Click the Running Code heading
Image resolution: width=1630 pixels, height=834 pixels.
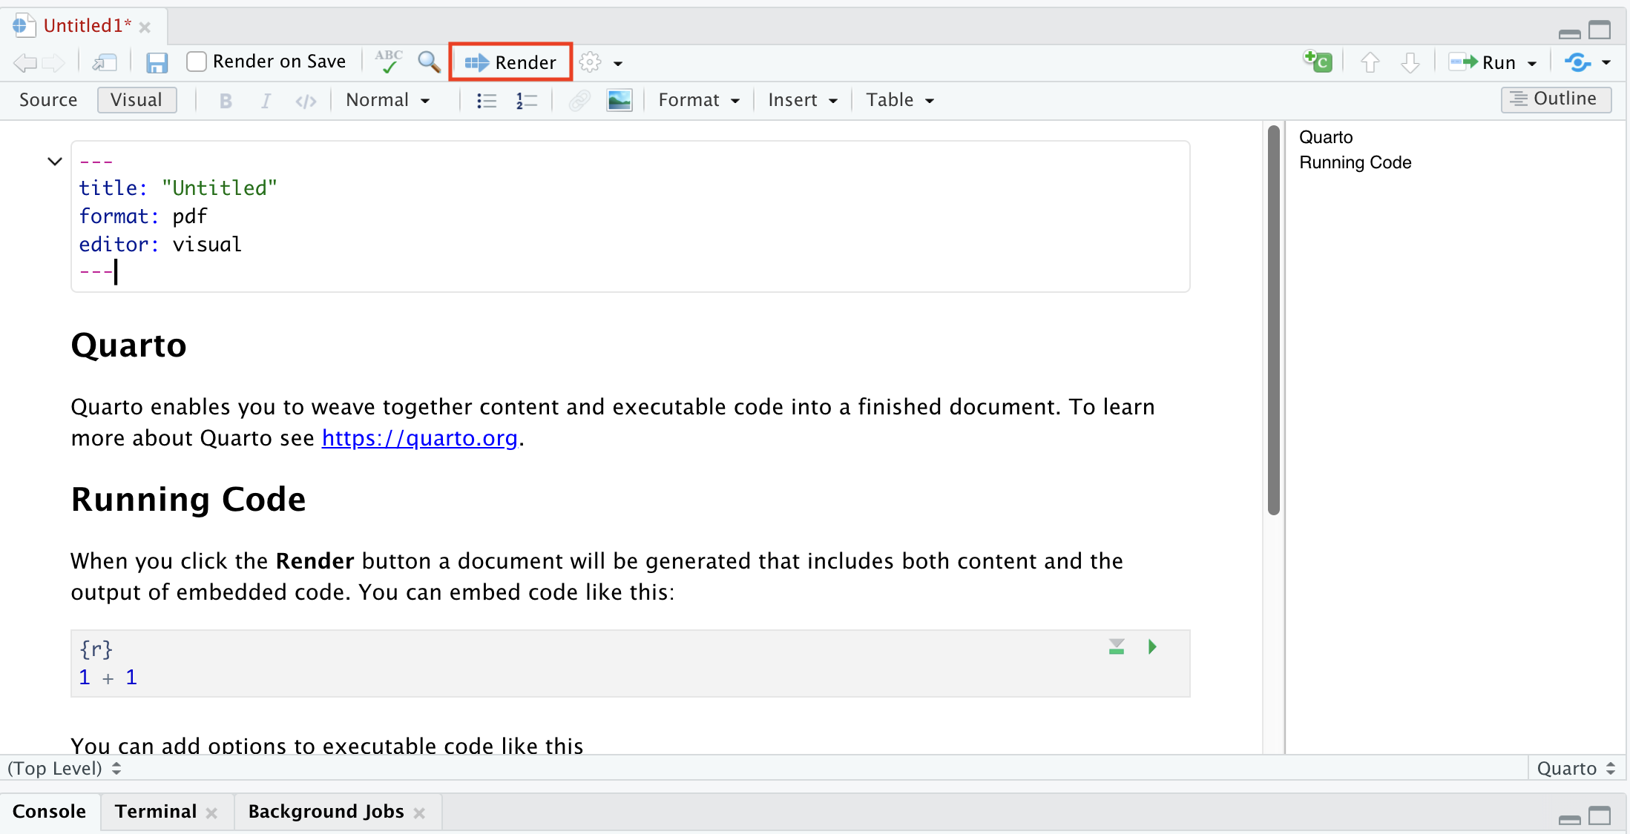188,500
